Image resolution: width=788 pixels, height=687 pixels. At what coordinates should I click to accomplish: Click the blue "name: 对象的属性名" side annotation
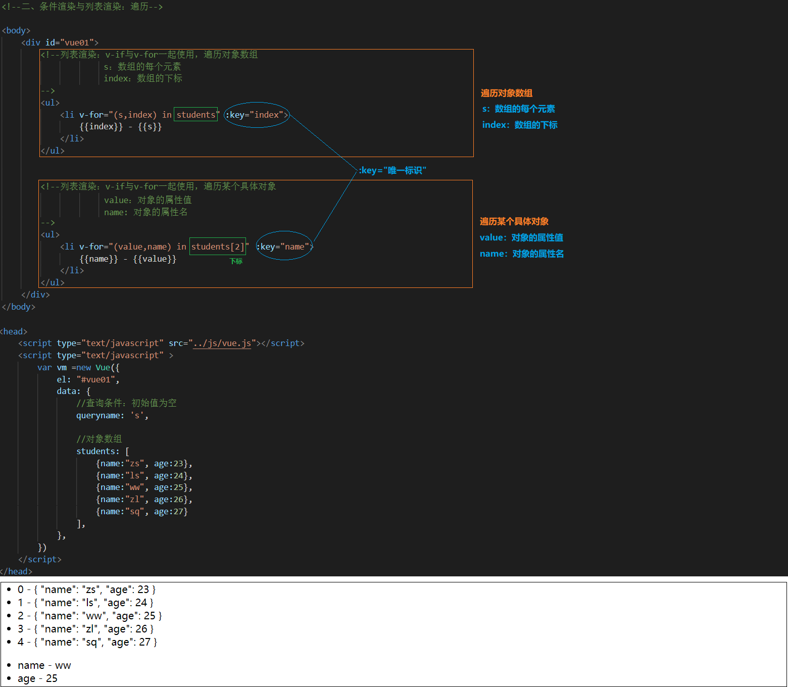pyautogui.click(x=521, y=254)
